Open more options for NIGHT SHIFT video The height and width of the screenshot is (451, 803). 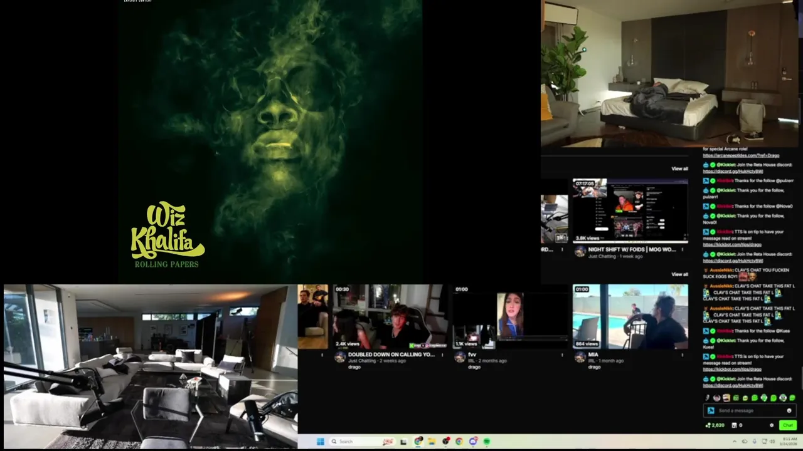pos(683,249)
